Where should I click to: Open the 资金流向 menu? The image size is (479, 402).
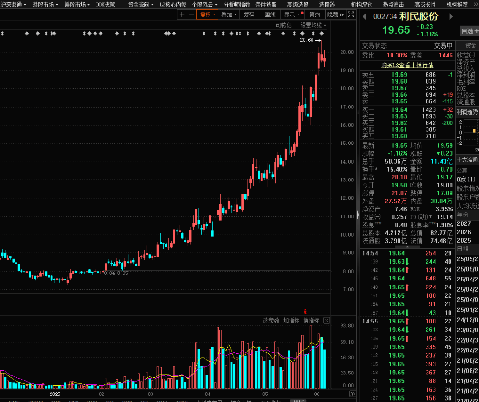pyautogui.click(x=140, y=5)
